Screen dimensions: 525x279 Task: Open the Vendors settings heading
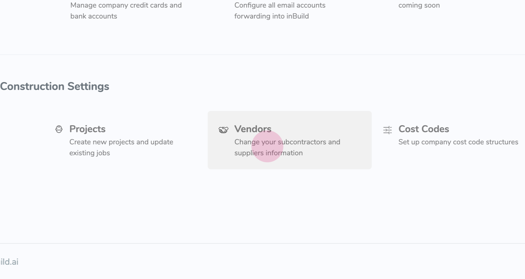(x=253, y=129)
